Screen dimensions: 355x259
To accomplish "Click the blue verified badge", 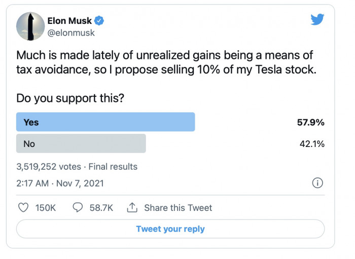I will click(101, 21).
